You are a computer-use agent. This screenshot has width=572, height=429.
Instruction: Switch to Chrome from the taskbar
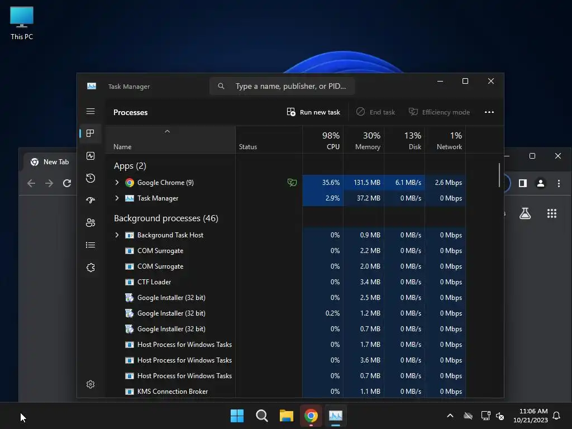(x=311, y=416)
